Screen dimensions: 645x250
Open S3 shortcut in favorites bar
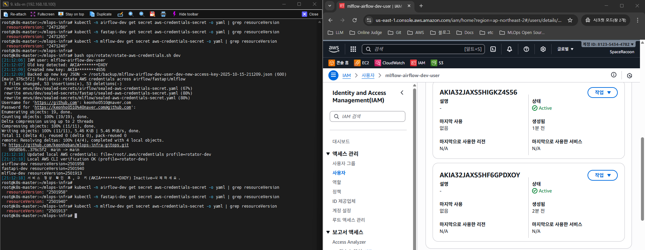pos(437,63)
